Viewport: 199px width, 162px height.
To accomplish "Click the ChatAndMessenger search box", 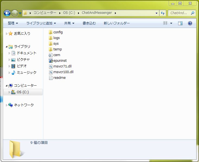I will pos(179,13).
